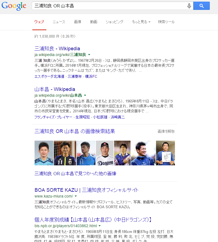Select the Dragons jersey player thumbnail
Screen dimensions: 218x242
pyautogui.click(x=105, y=153)
